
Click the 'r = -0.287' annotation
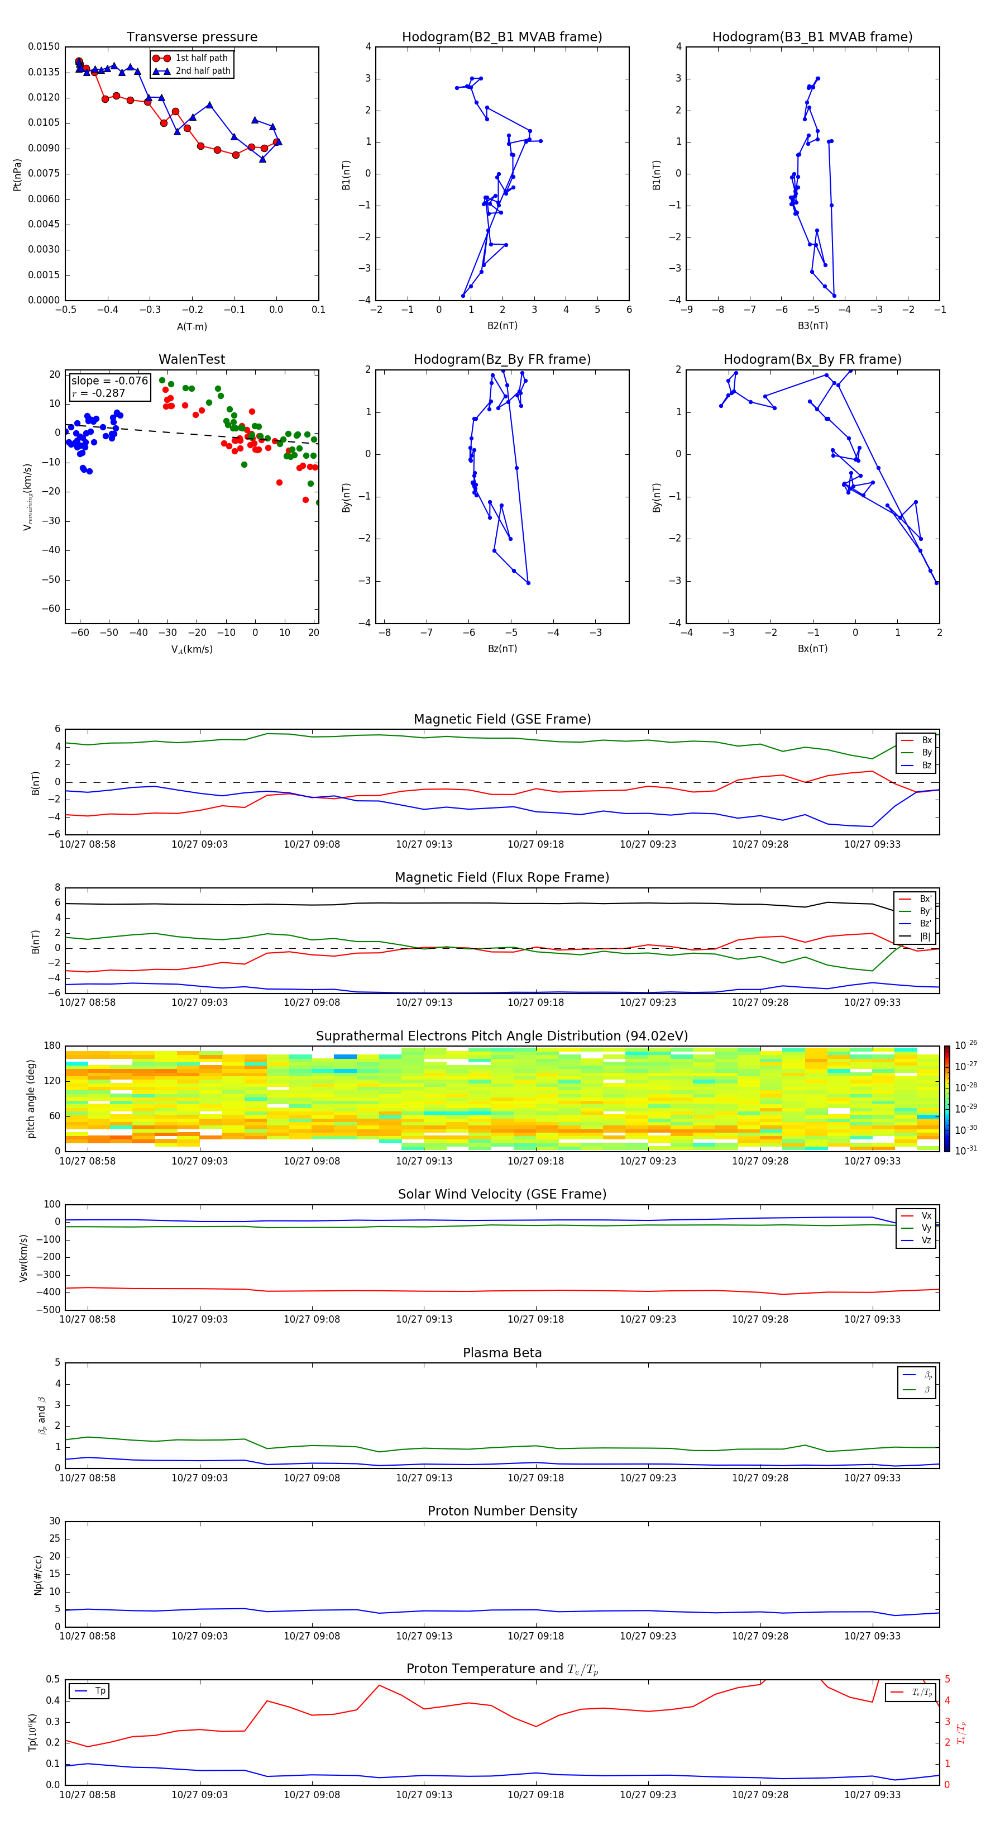tap(99, 394)
